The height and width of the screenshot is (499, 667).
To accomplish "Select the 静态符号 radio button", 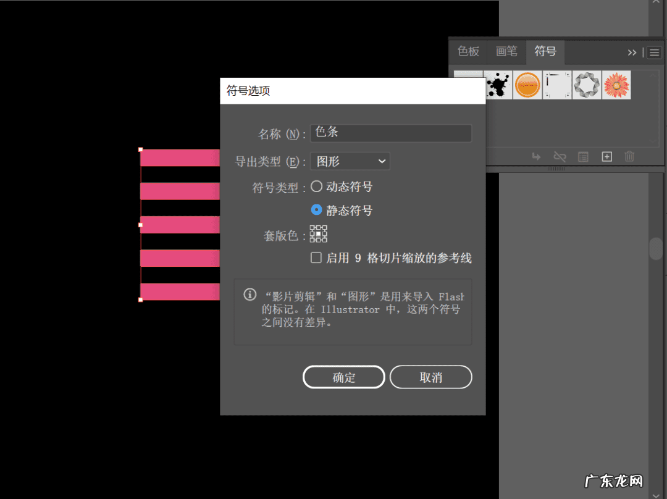I will pyautogui.click(x=316, y=210).
